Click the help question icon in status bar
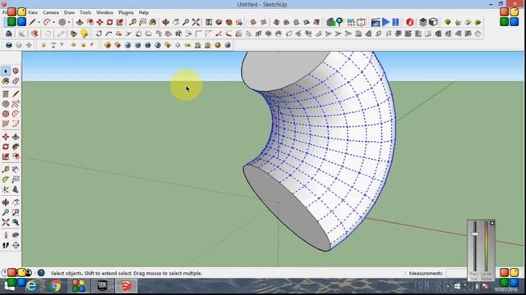The image size is (526, 295). [41, 273]
